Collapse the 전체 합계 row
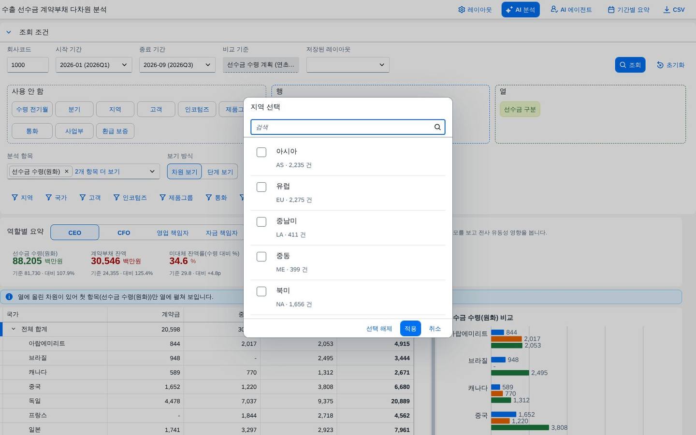696x435 pixels. coord(14,329)
